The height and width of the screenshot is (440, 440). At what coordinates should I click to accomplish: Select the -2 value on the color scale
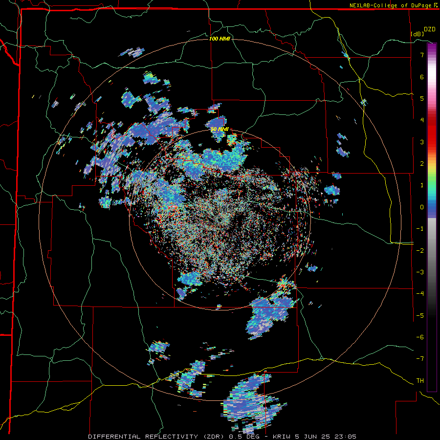(420, 251)
